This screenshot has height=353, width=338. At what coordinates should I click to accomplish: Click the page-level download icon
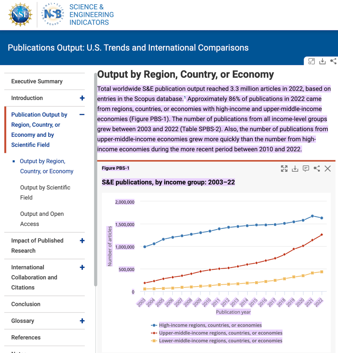pos(322,61)
